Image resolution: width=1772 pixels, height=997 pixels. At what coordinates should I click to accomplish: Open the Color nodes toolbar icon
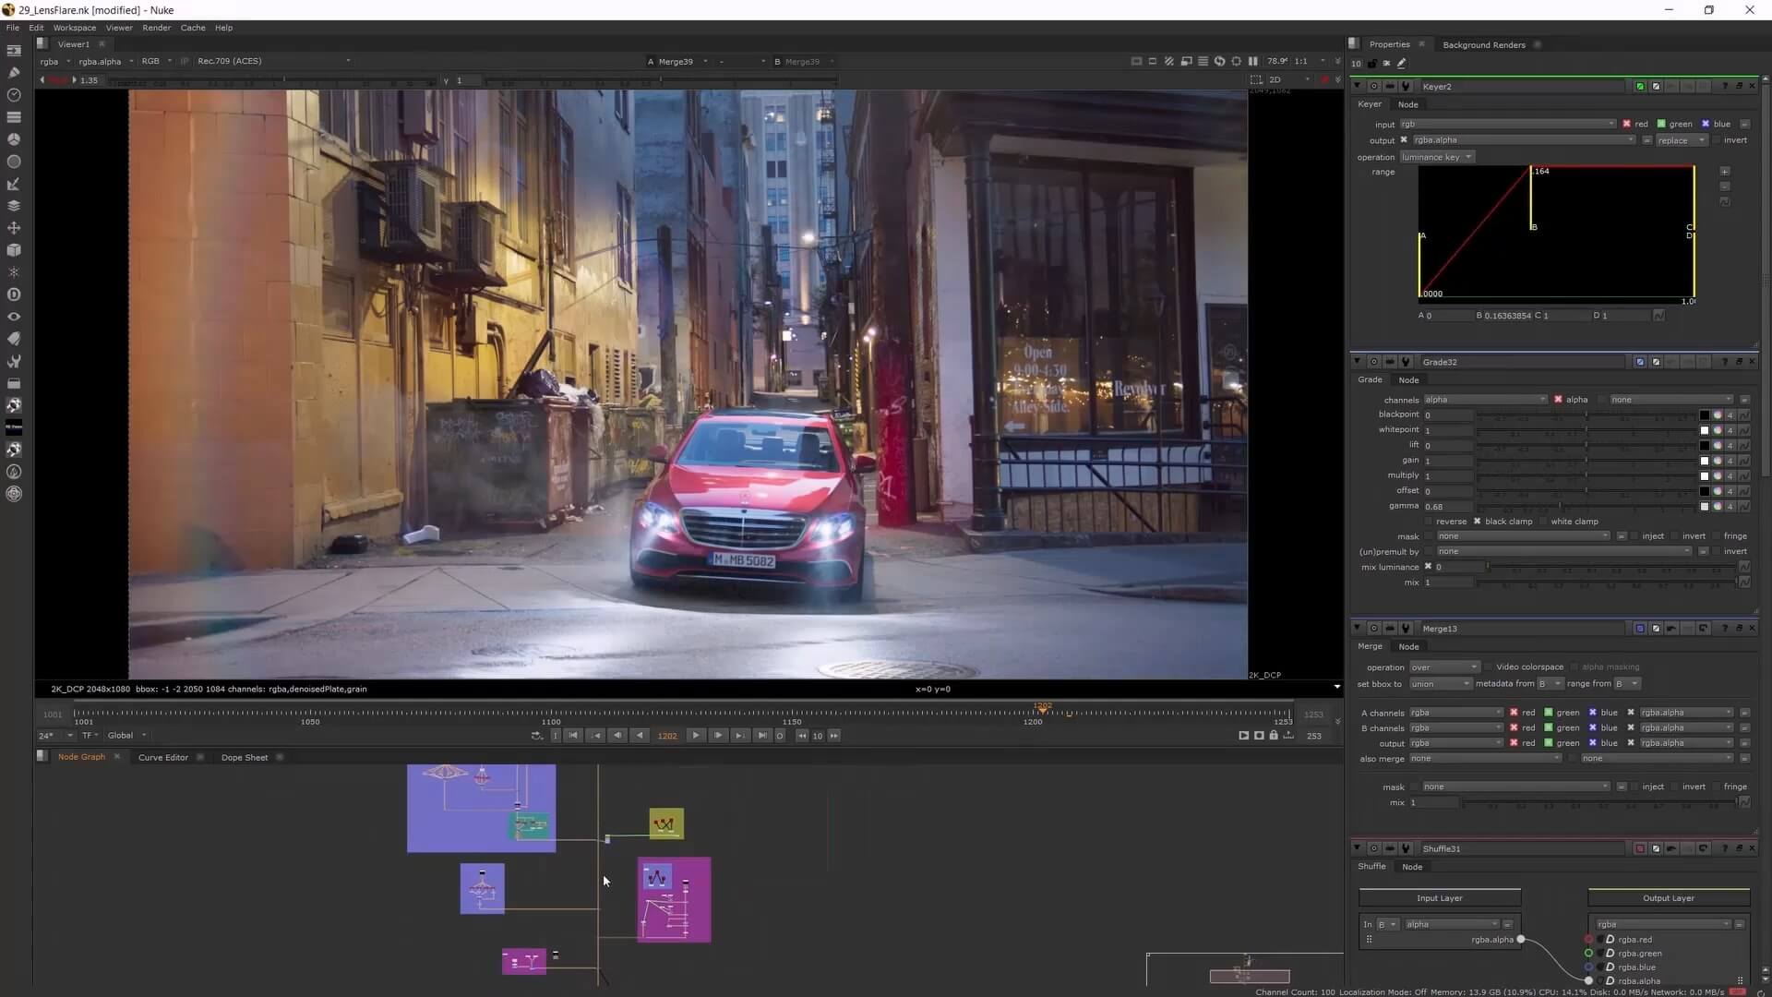click(14, 139)
